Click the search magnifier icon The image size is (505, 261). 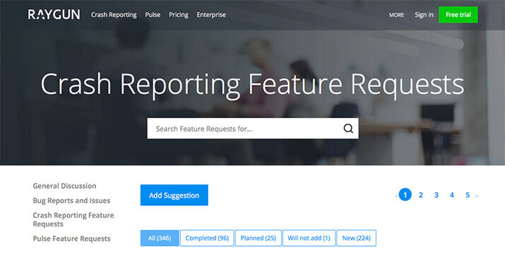347,129
